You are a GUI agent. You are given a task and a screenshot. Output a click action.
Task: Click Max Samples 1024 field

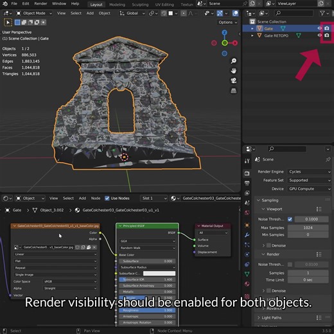coord(308,227)
